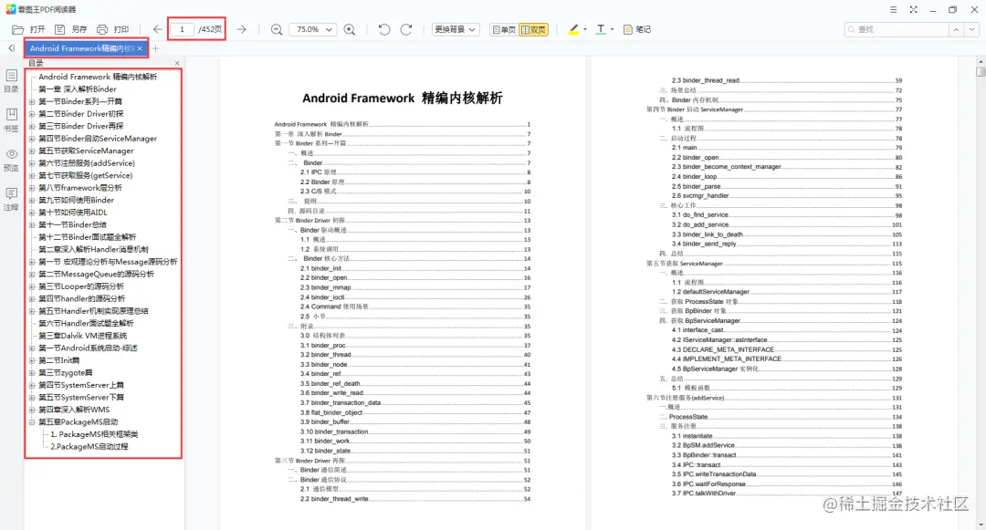Jump to previous search result
The height and width of the screenshot is (530, 986).
tap(957, 29)
